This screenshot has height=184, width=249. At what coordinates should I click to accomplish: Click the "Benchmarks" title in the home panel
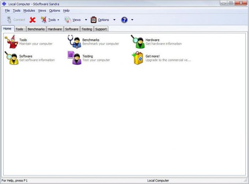pyautogui.click(x=91, y=40)
